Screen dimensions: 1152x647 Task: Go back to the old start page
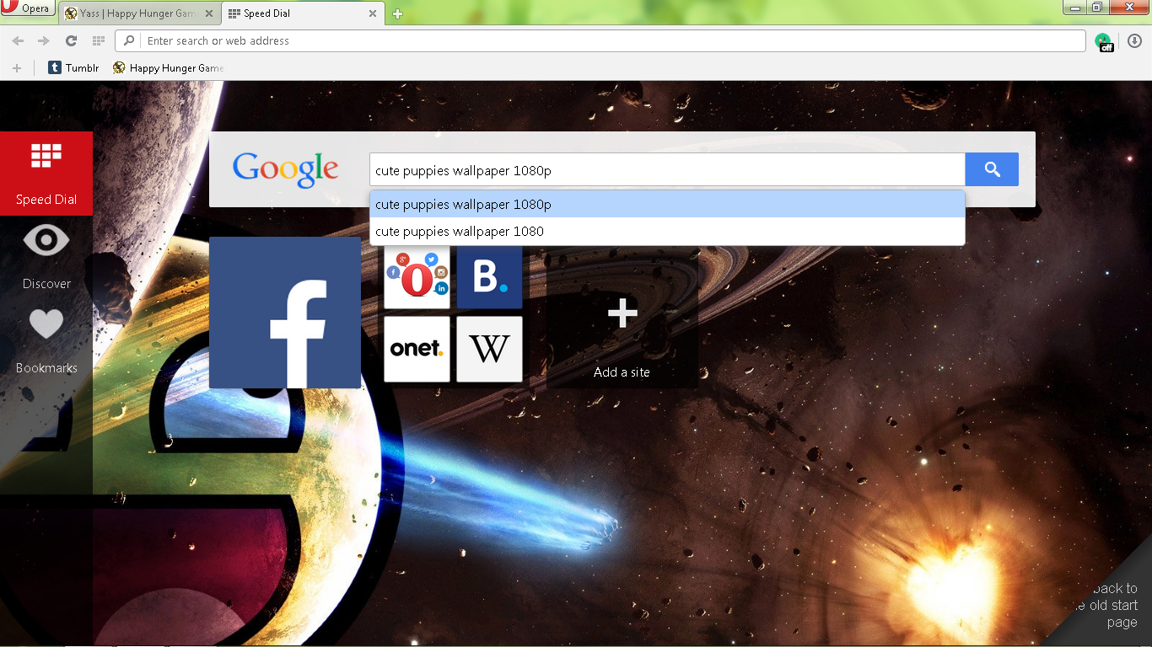click(1106, 605)
